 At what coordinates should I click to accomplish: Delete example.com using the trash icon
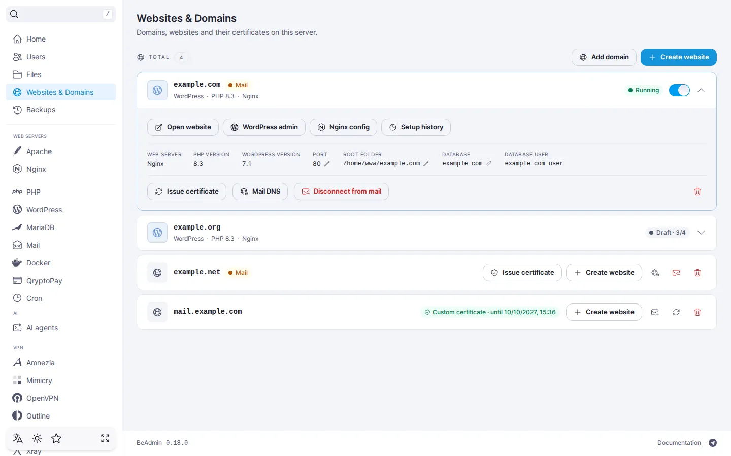697,192
